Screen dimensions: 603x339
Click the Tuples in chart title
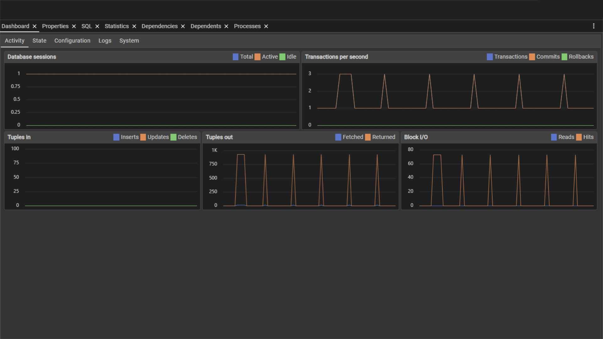point(19,137)
